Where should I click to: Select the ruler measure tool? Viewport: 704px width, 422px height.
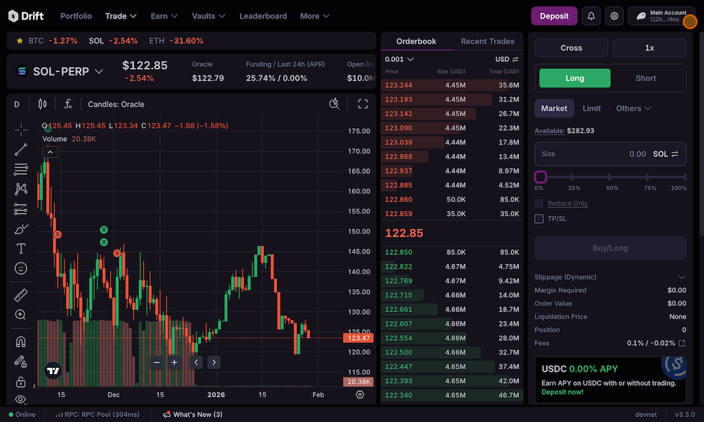pos(21,296)
